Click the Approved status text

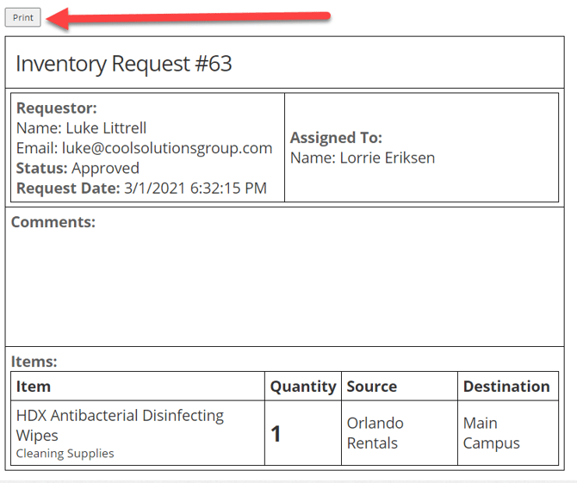[105, 168]
